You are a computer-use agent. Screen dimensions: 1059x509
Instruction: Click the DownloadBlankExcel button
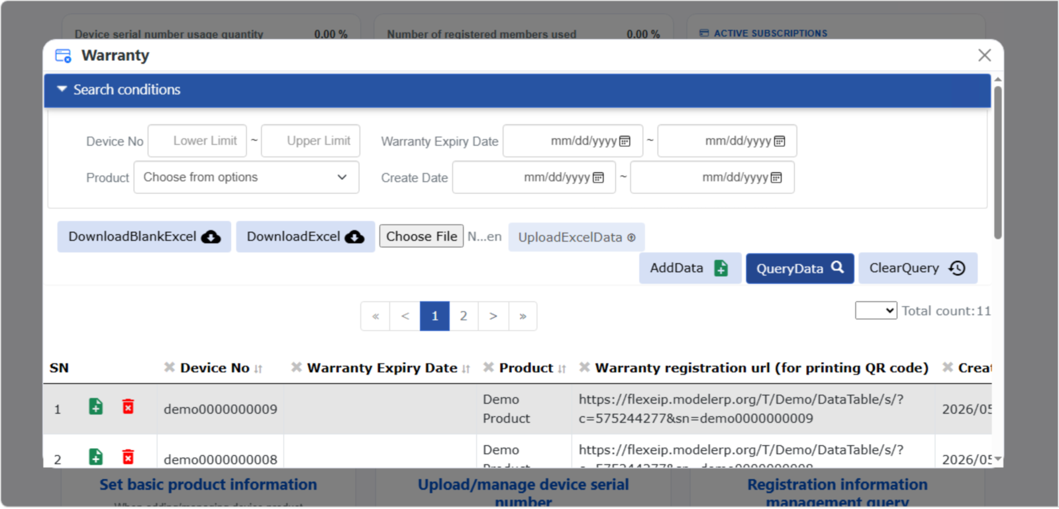144,237
